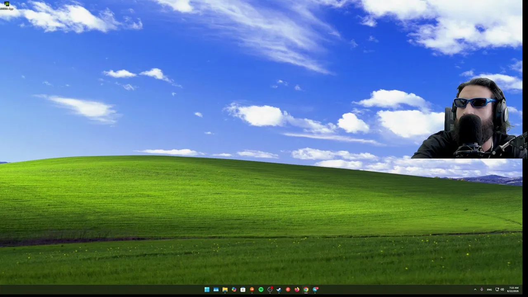This screenshot has width=528, height=297.
Task: Open the ENG language switcher
Action: (489, 290)
